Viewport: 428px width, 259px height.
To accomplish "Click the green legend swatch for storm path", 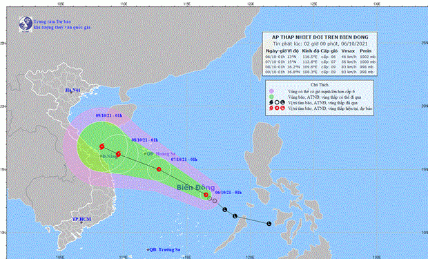I will (x=271, y=97).
